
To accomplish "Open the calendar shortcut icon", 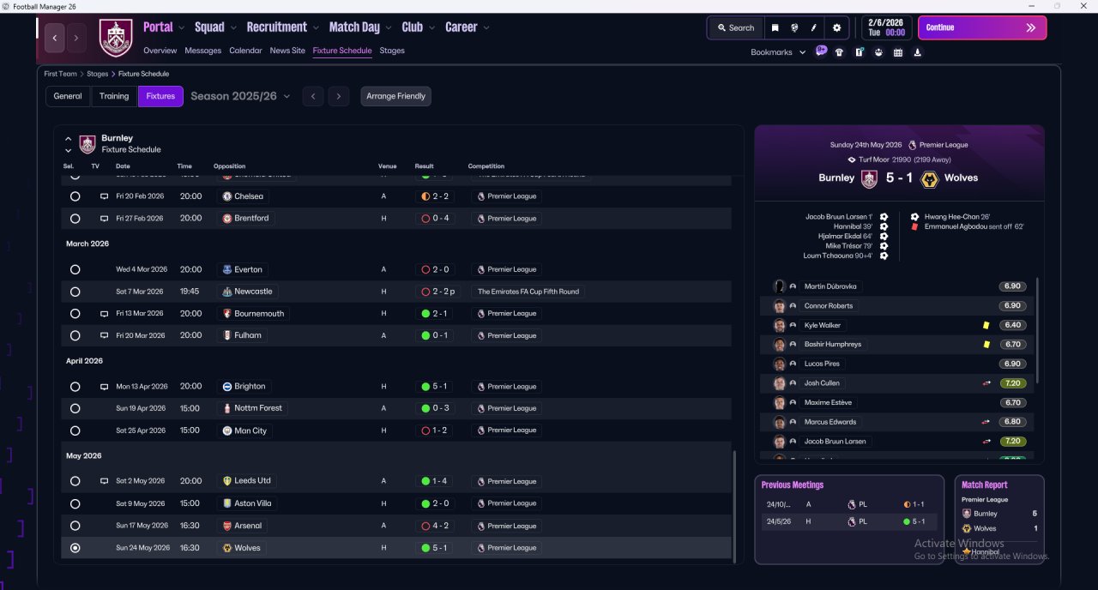I will click(898, 52).
